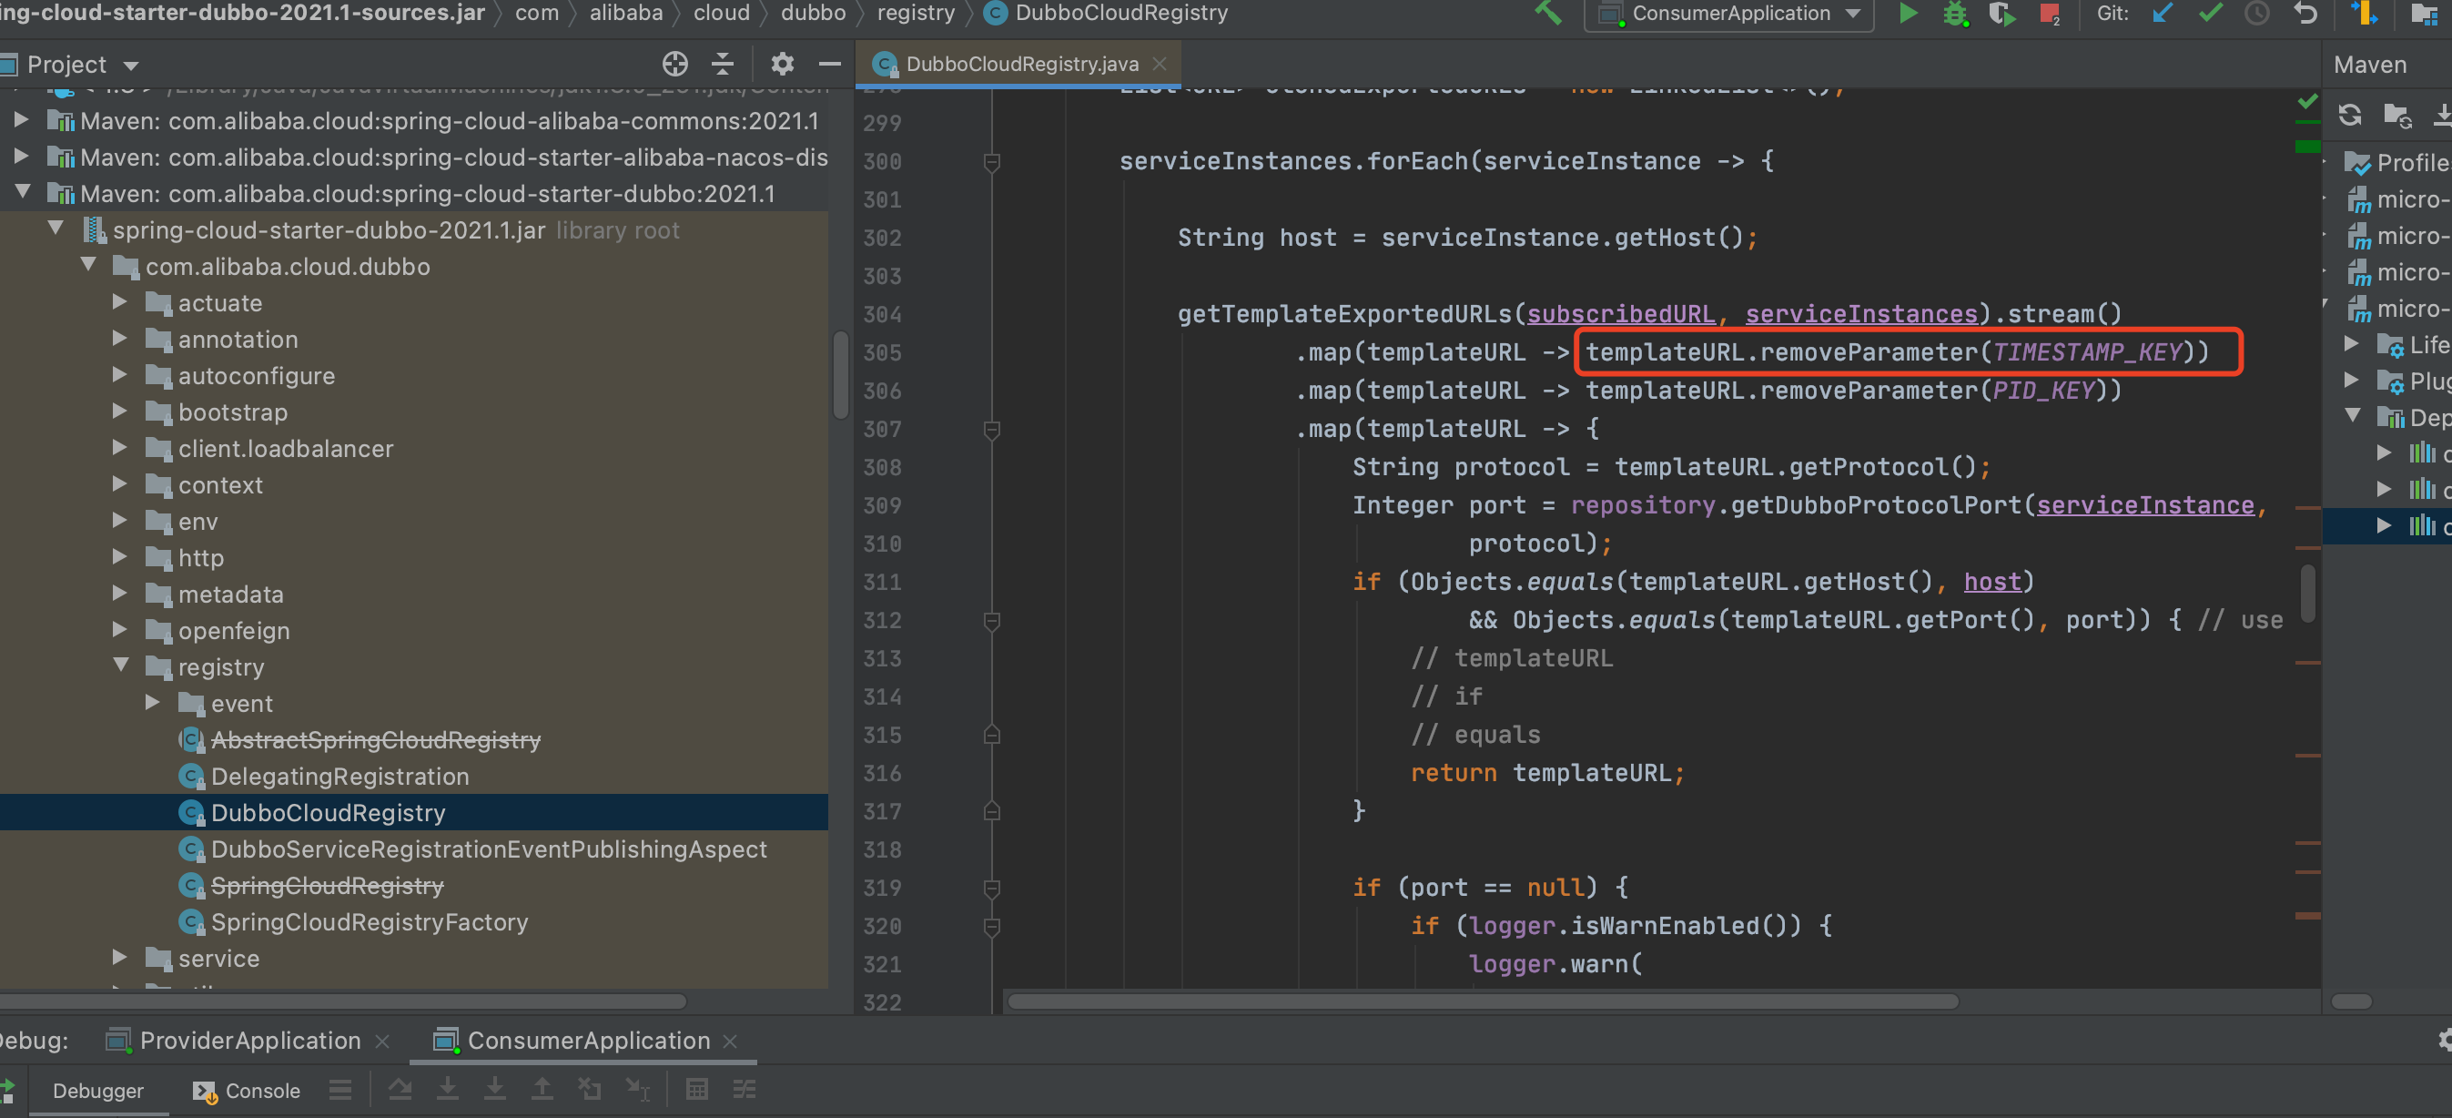The width and height of the screenshot is (2452, 1118).
Task: Collapse the registry package folder
Action: 120,666
